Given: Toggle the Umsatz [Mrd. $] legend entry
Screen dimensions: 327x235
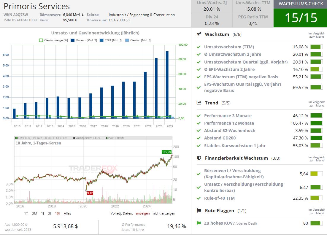Looking at the screenshot, I should tap(84, 40).
